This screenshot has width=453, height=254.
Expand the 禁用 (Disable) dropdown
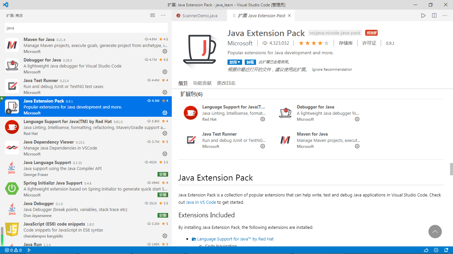(x=235, y=62)
